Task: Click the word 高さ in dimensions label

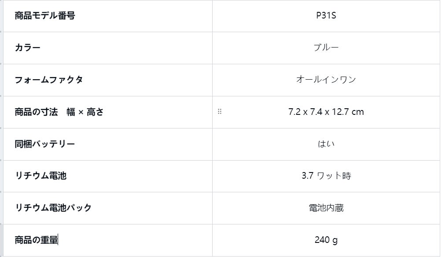Action: point(95,112)
